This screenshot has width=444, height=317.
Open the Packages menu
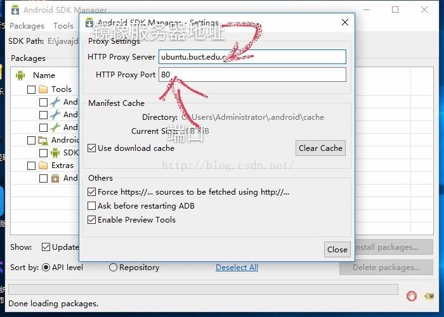click(27, 26)
